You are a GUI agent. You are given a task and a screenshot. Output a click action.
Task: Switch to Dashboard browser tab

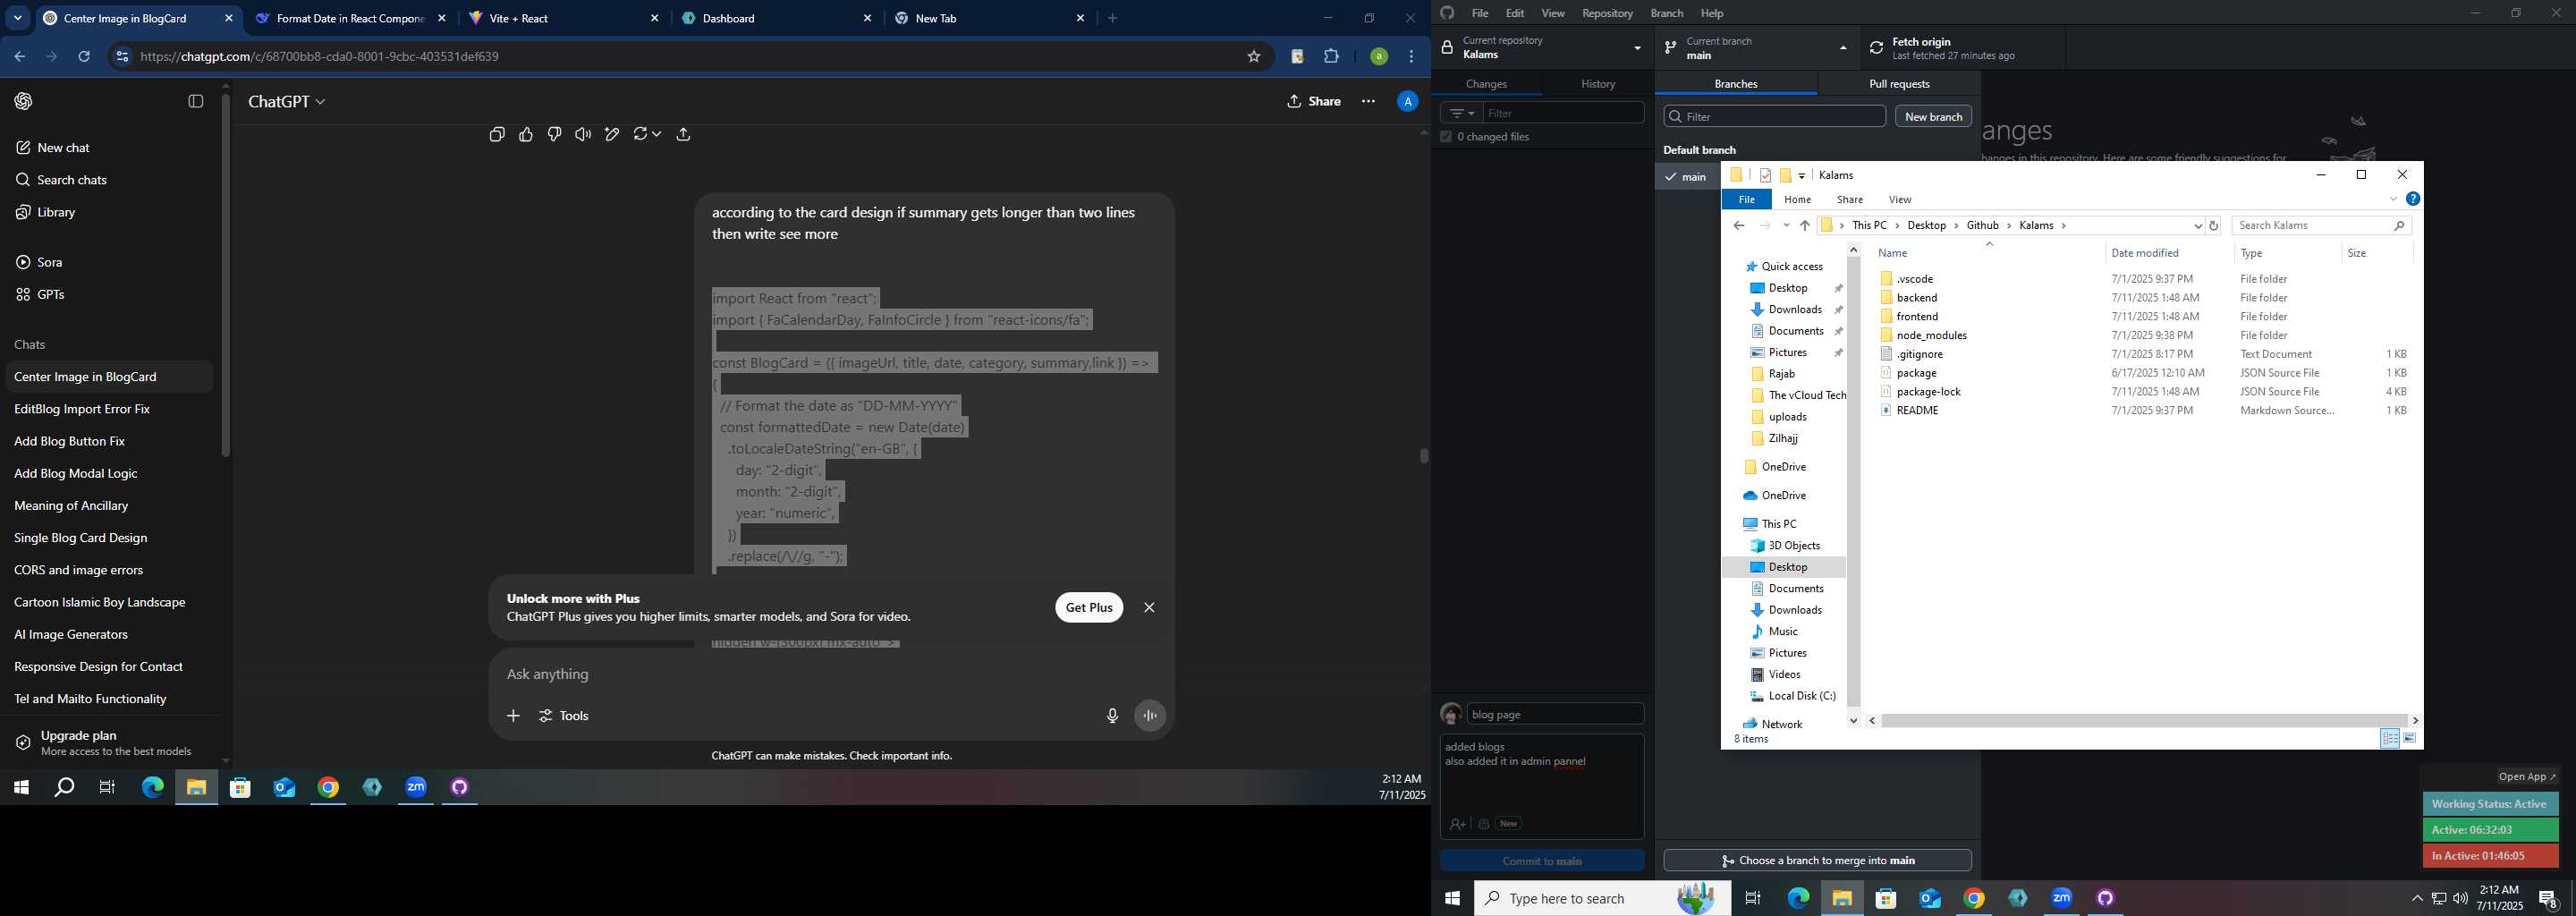click(x=777, y=18)
